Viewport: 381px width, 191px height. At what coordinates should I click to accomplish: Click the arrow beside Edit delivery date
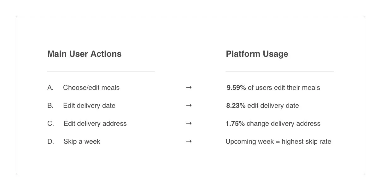pyautogui.click(x=189, y=106)
